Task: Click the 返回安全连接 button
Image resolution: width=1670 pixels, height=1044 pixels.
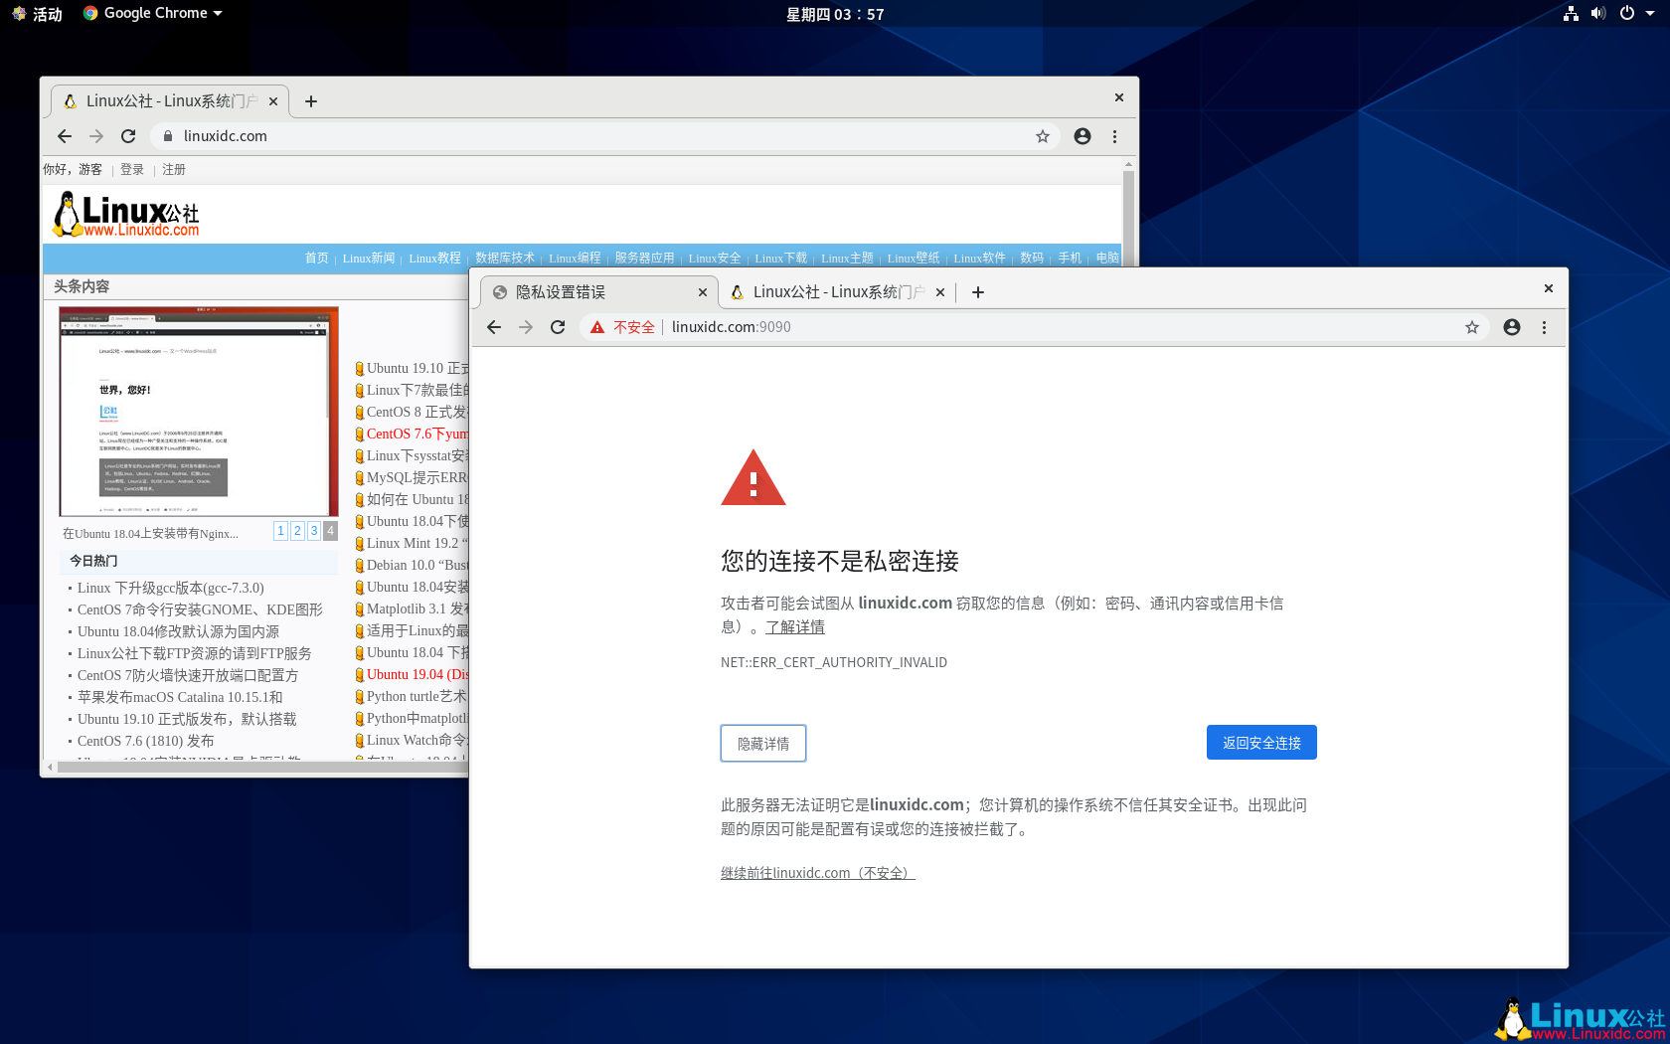Action: tap(1261, 742)
